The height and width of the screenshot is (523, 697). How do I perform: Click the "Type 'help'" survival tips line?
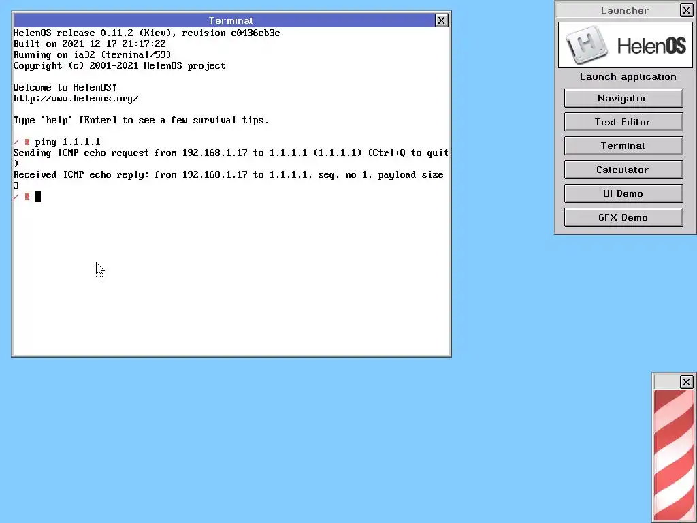point(141,121)
